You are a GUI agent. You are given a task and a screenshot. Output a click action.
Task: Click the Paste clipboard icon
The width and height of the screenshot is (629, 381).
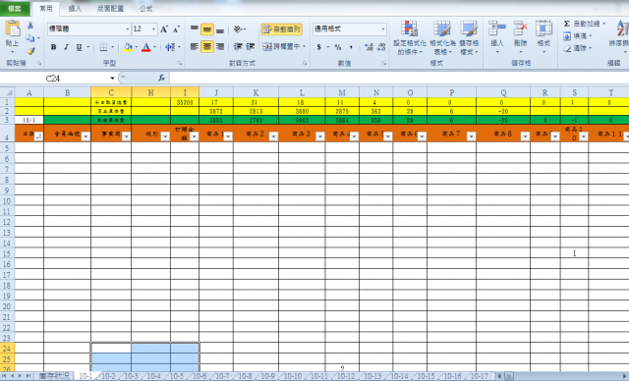click(x=13, y=28)
